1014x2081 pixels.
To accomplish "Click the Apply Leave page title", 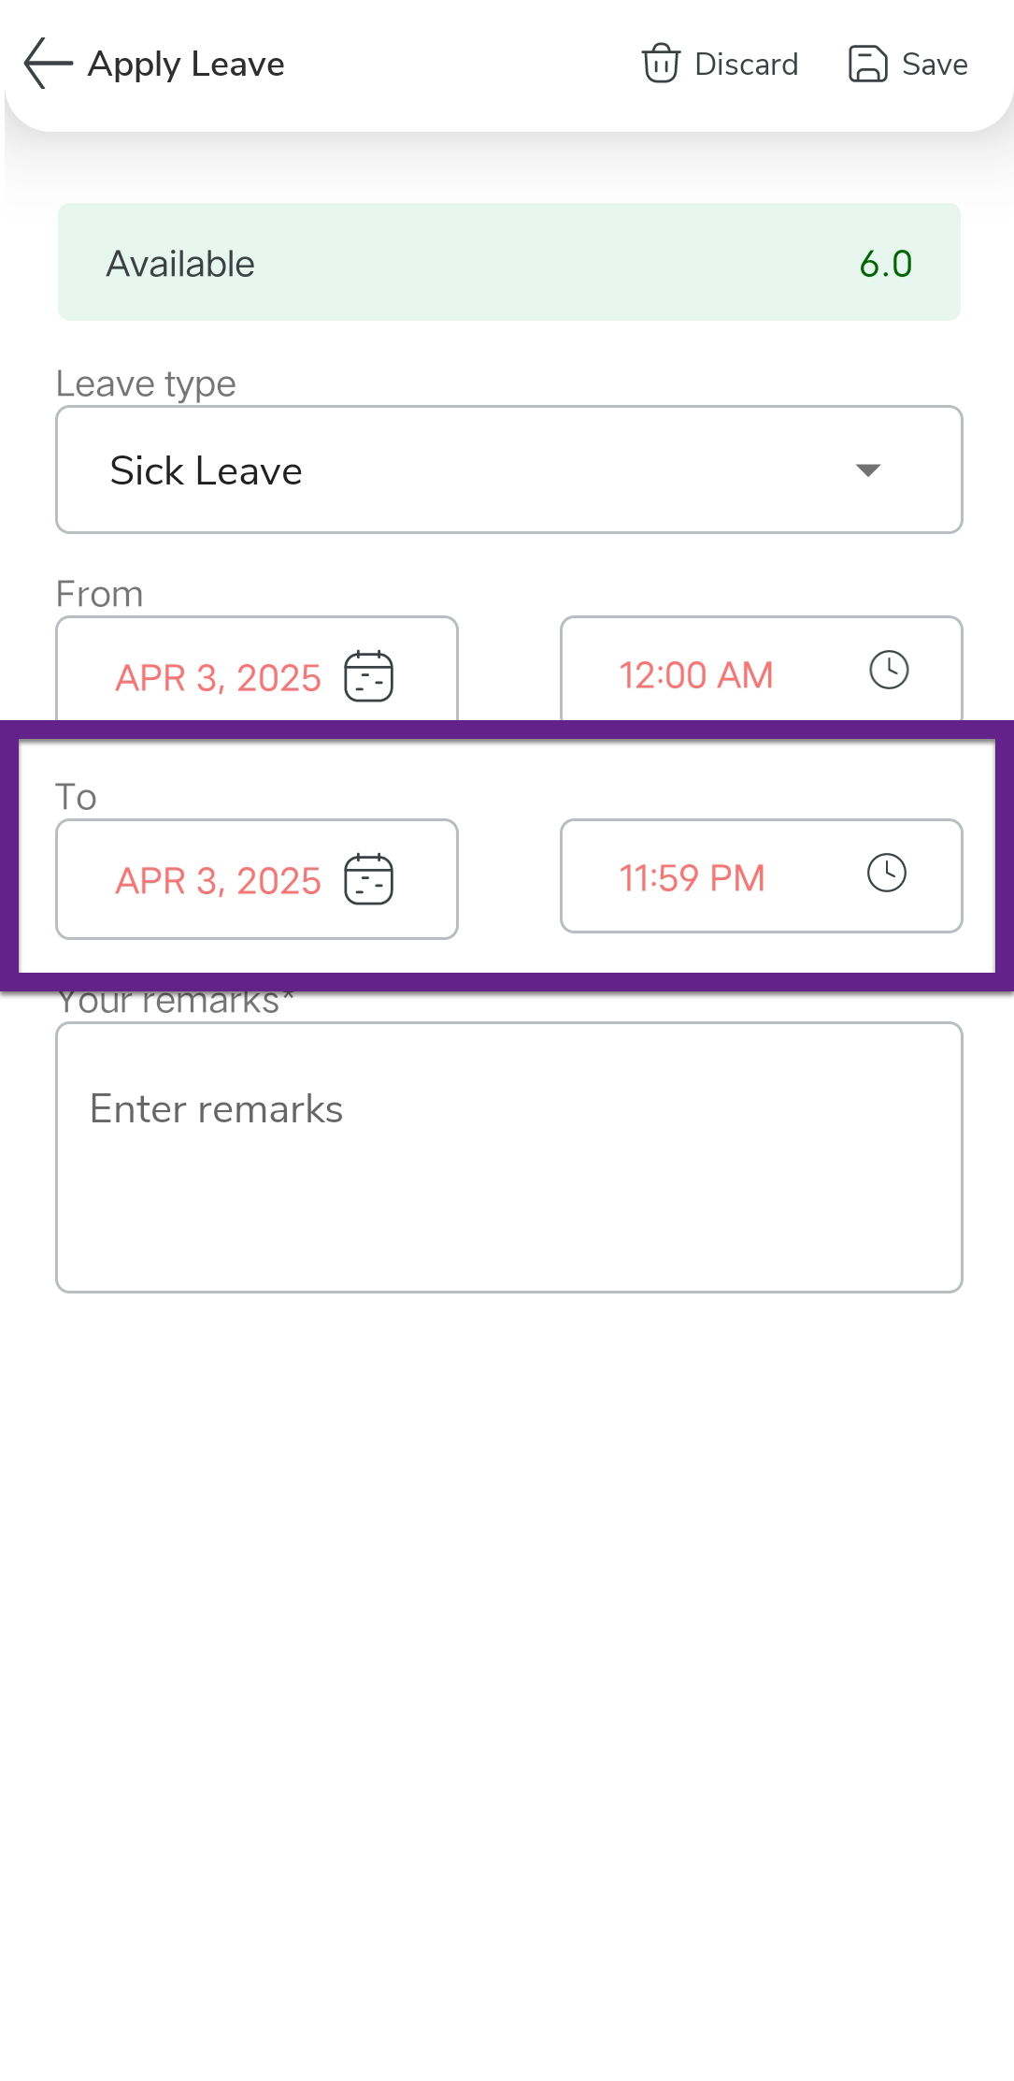I will pos(186,64).
